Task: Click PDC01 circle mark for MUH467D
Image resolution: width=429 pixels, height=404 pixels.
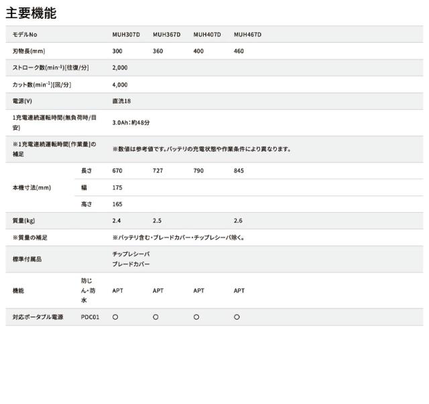Action: tap(237, 317)
